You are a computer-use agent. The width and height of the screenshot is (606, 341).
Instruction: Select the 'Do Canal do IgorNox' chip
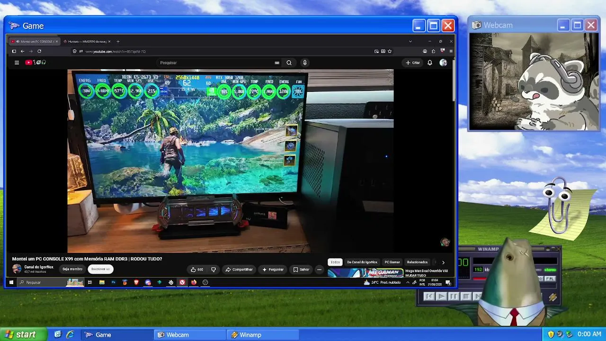(362, 262)
